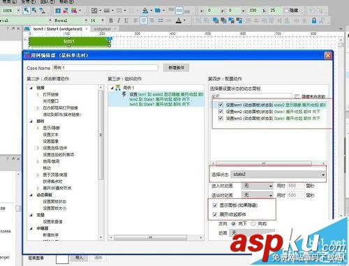This screenshot has width=349, height=266.
Task: Select the 设置变量值 action
Action: (x=52, y=221)
